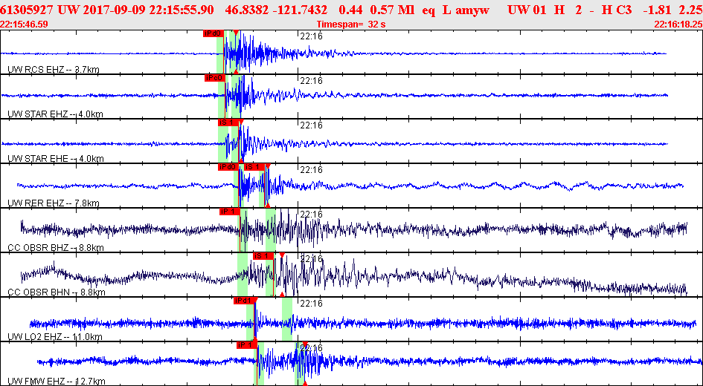
Task: Select the UW RCS EHZ station label
Action: click(54, 69)
